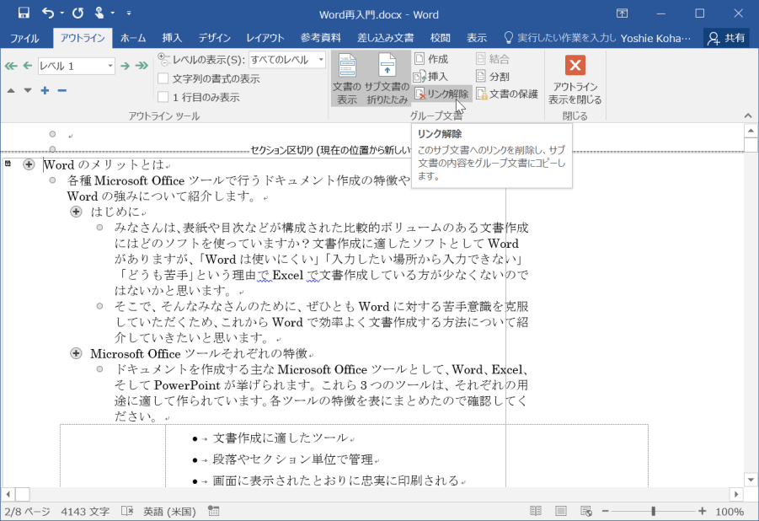
Task: Switch to the 挿入 tab
Action: [172, 38]
